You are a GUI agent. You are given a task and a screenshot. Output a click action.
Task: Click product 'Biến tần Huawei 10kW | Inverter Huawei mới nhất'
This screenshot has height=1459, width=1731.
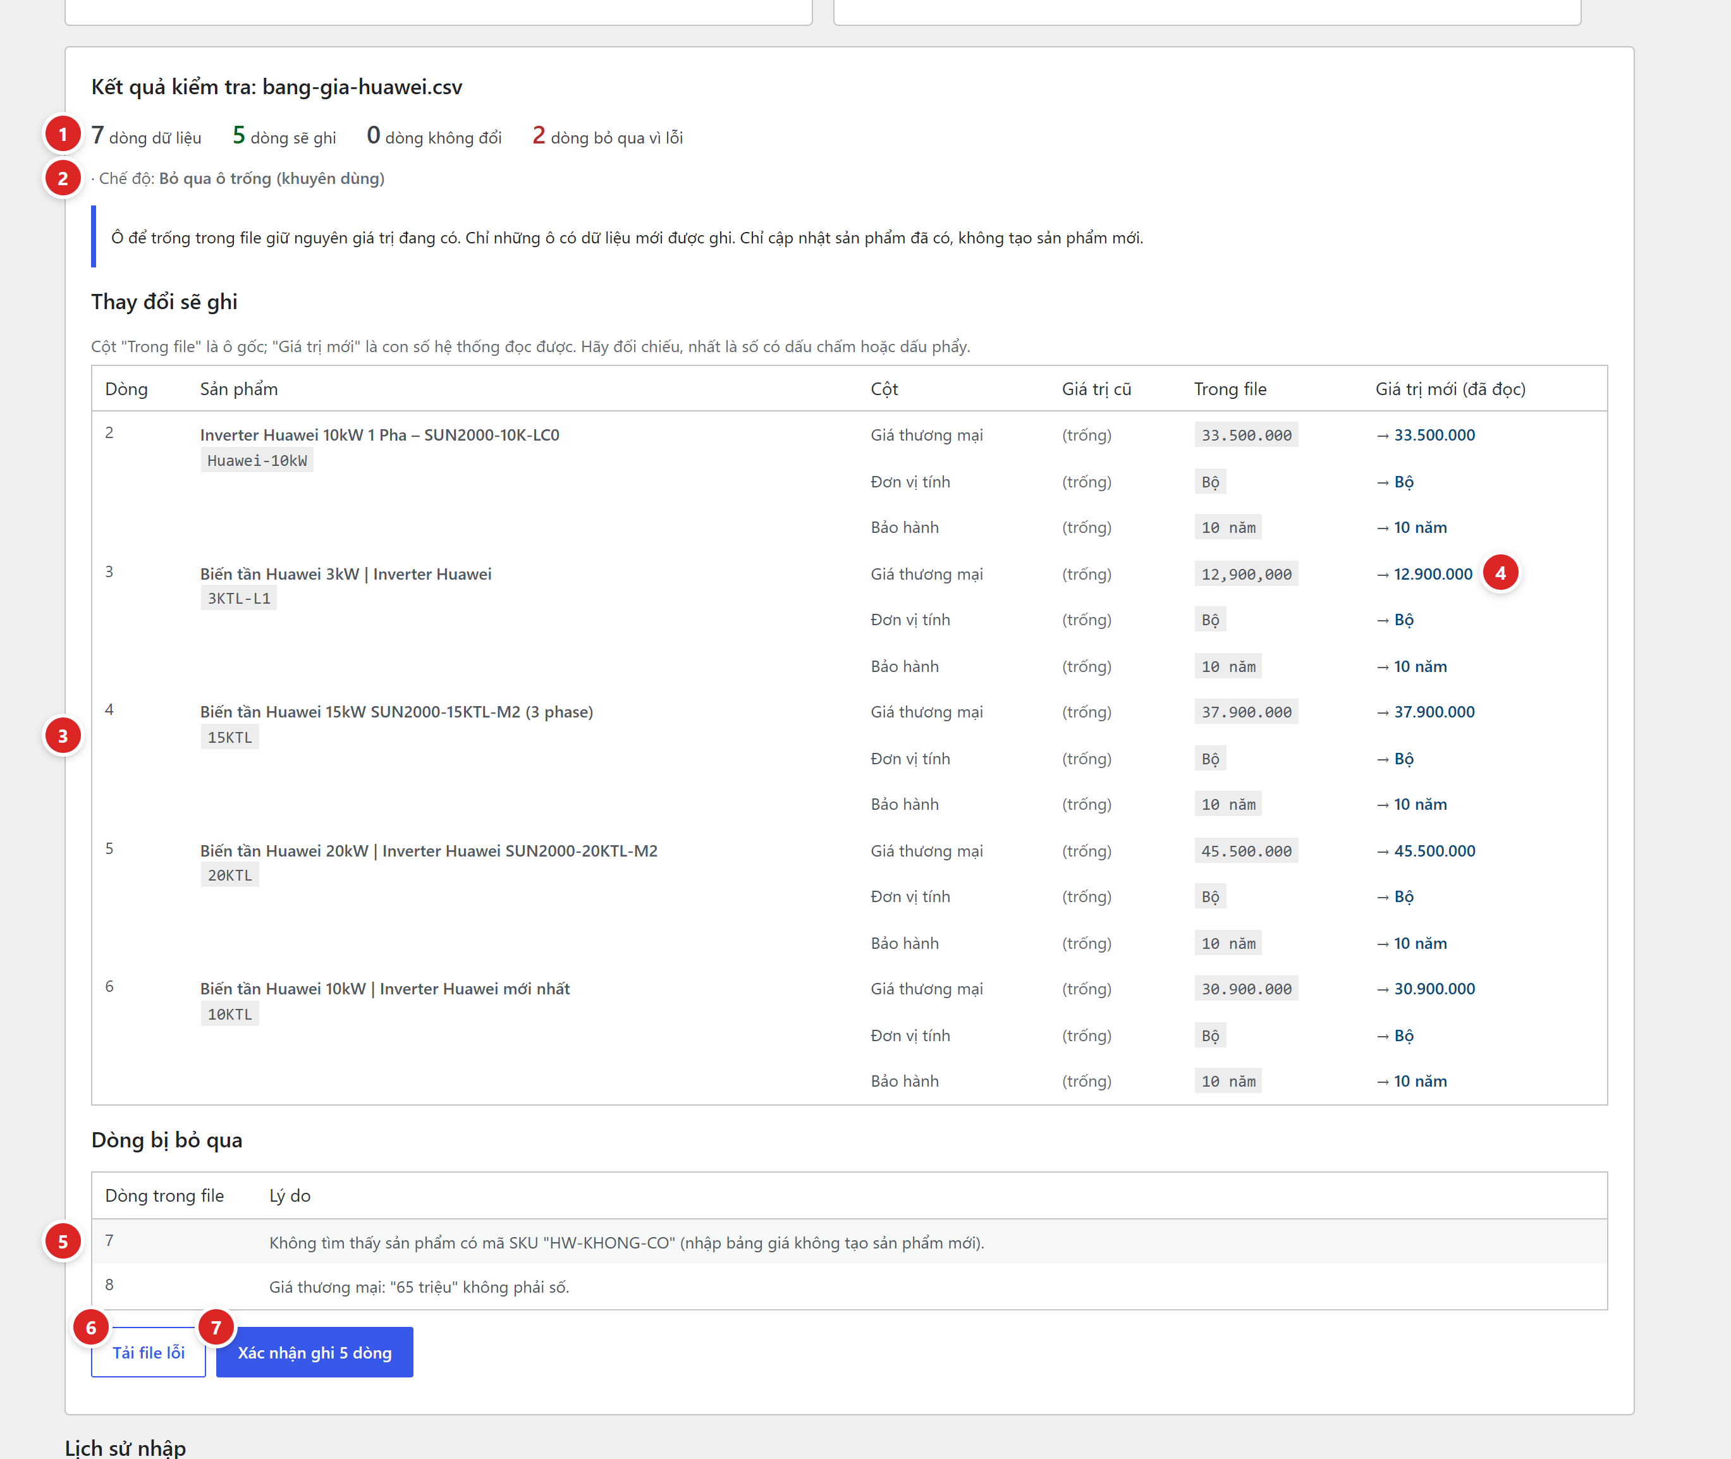[x=384, y=989]
